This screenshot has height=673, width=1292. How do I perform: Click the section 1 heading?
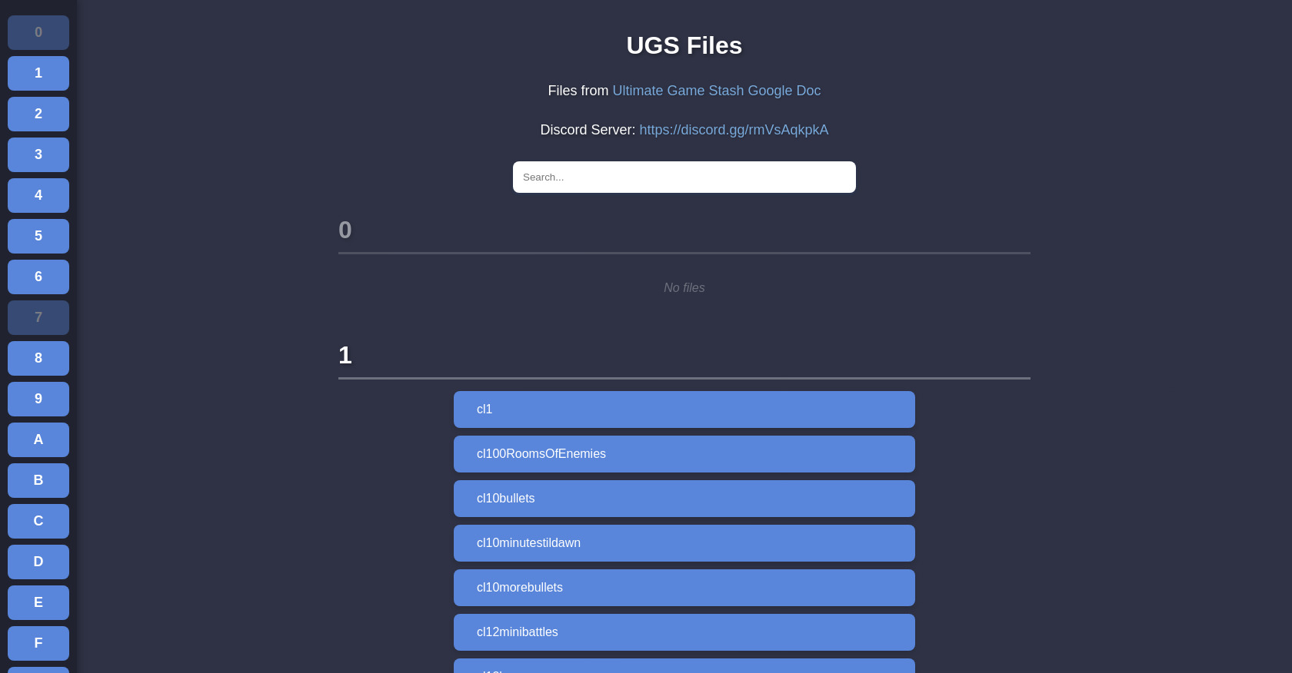345,355
